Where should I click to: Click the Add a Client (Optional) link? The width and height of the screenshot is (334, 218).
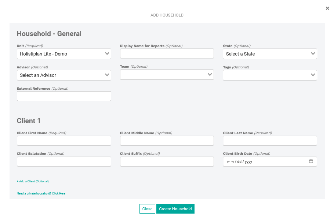tap(33, 181)
